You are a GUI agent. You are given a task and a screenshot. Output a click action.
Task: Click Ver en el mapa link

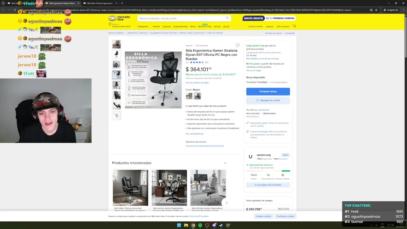click(253, 71)
